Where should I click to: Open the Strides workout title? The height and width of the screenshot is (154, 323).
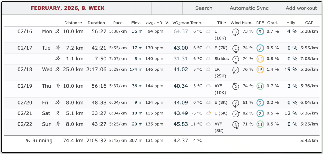click(x=222, y=59)
